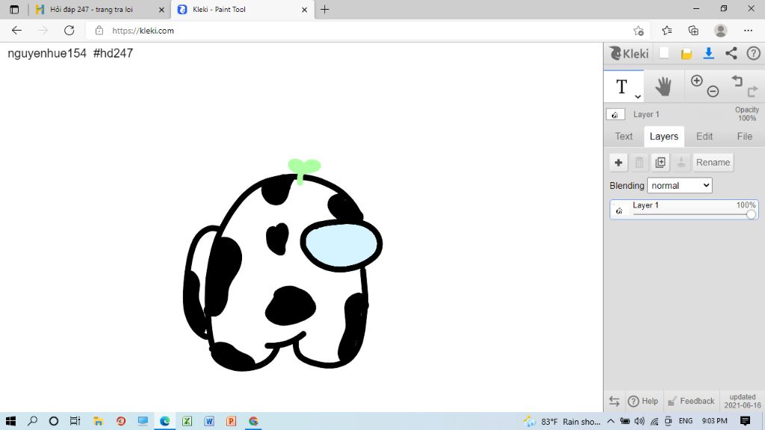This screenshot has height=430, width=765.
Task: Download the drawing with save icon
Action: (x=708, y=54)
